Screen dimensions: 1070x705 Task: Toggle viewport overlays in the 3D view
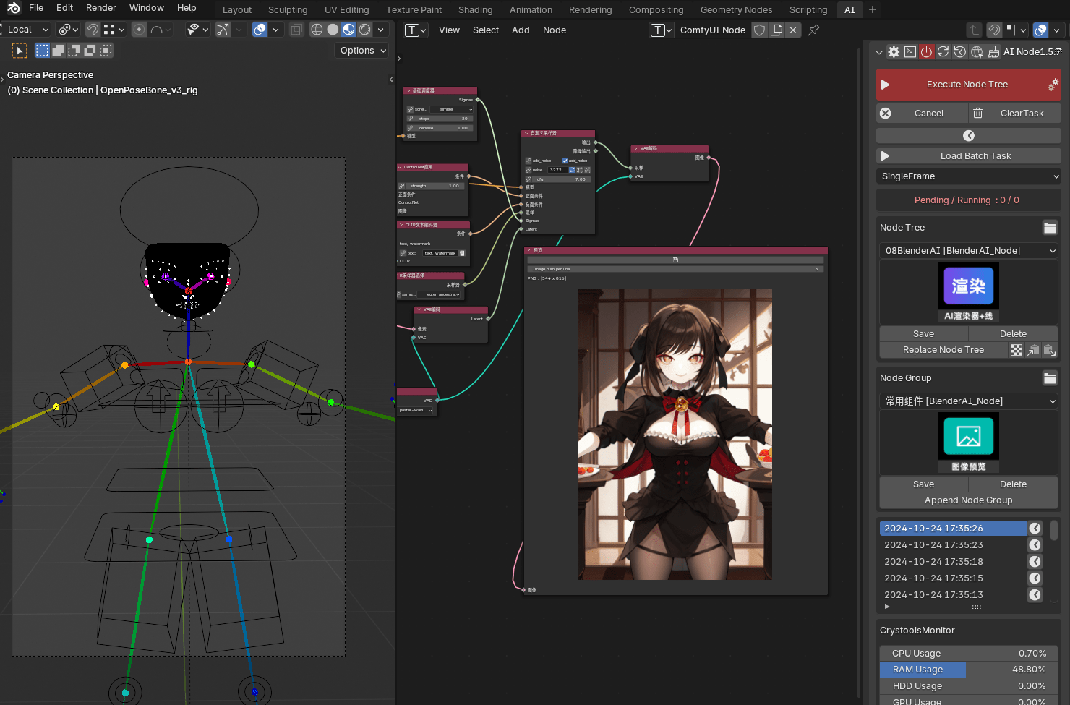[260, 30]
